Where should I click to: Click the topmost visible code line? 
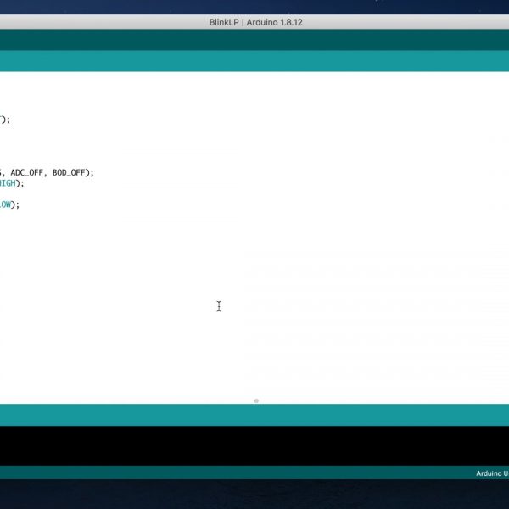pyautogui.click(x=4, y=120)
